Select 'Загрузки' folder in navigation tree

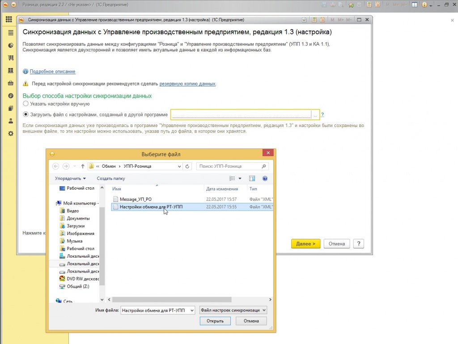(75, 226)
